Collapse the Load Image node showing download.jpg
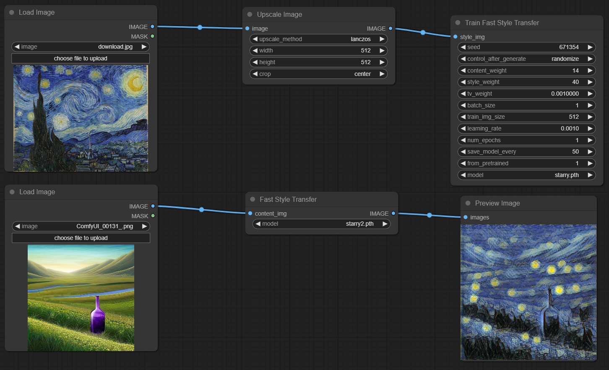 (x=11, y=12)
